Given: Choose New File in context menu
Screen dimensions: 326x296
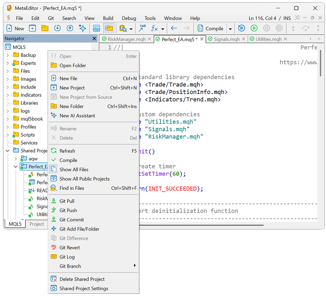Looking at the screenshot, I should [x=93, y=79].
